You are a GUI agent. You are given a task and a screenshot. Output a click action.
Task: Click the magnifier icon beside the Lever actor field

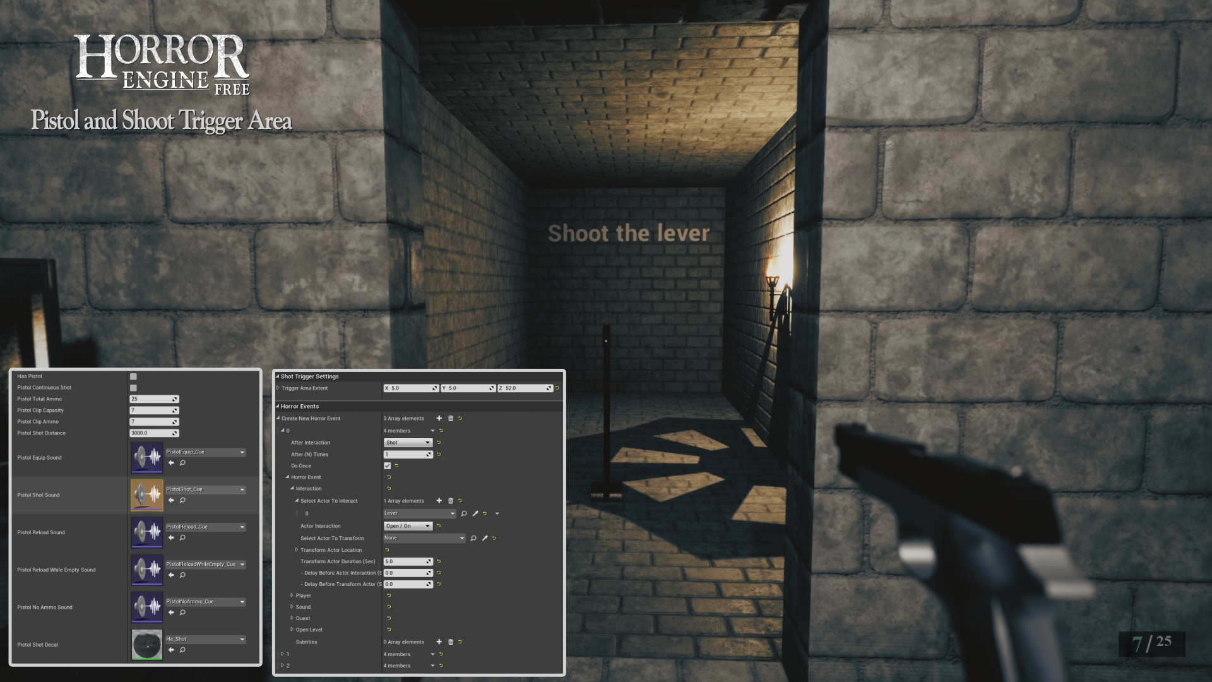tap(464, 513)
